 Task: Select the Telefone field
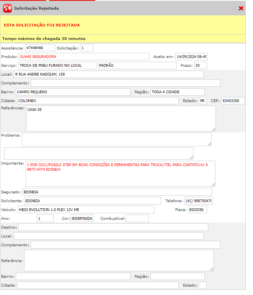click(x=198, y=201)
